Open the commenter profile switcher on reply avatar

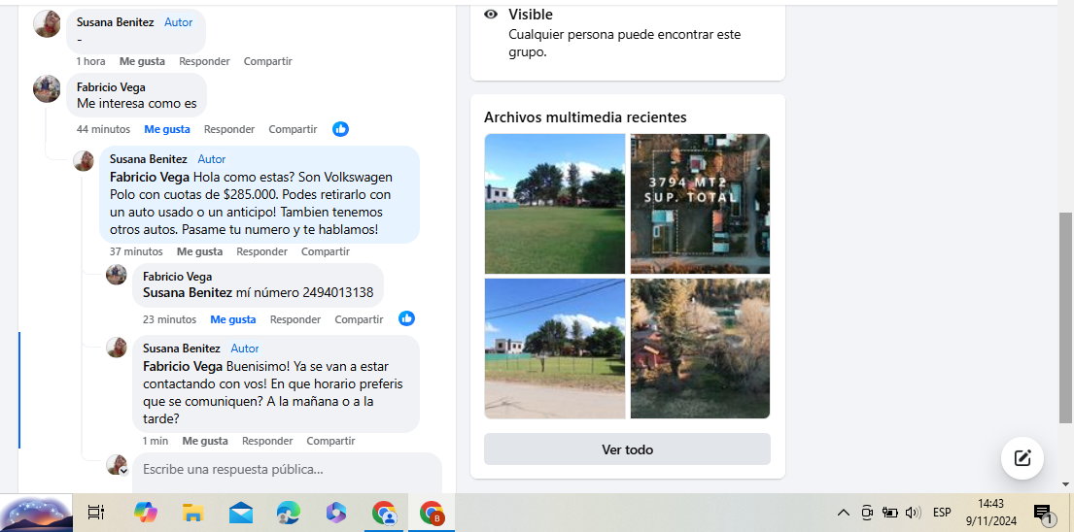[118, 466]
